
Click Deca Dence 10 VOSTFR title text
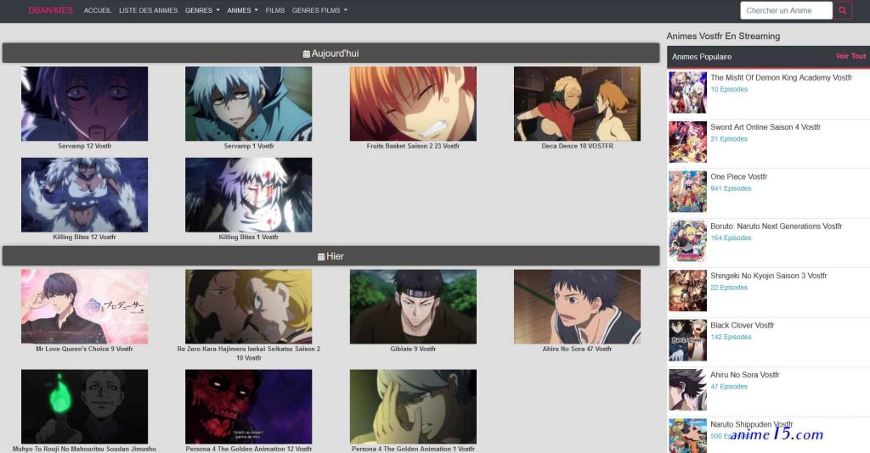click(577, 146)
